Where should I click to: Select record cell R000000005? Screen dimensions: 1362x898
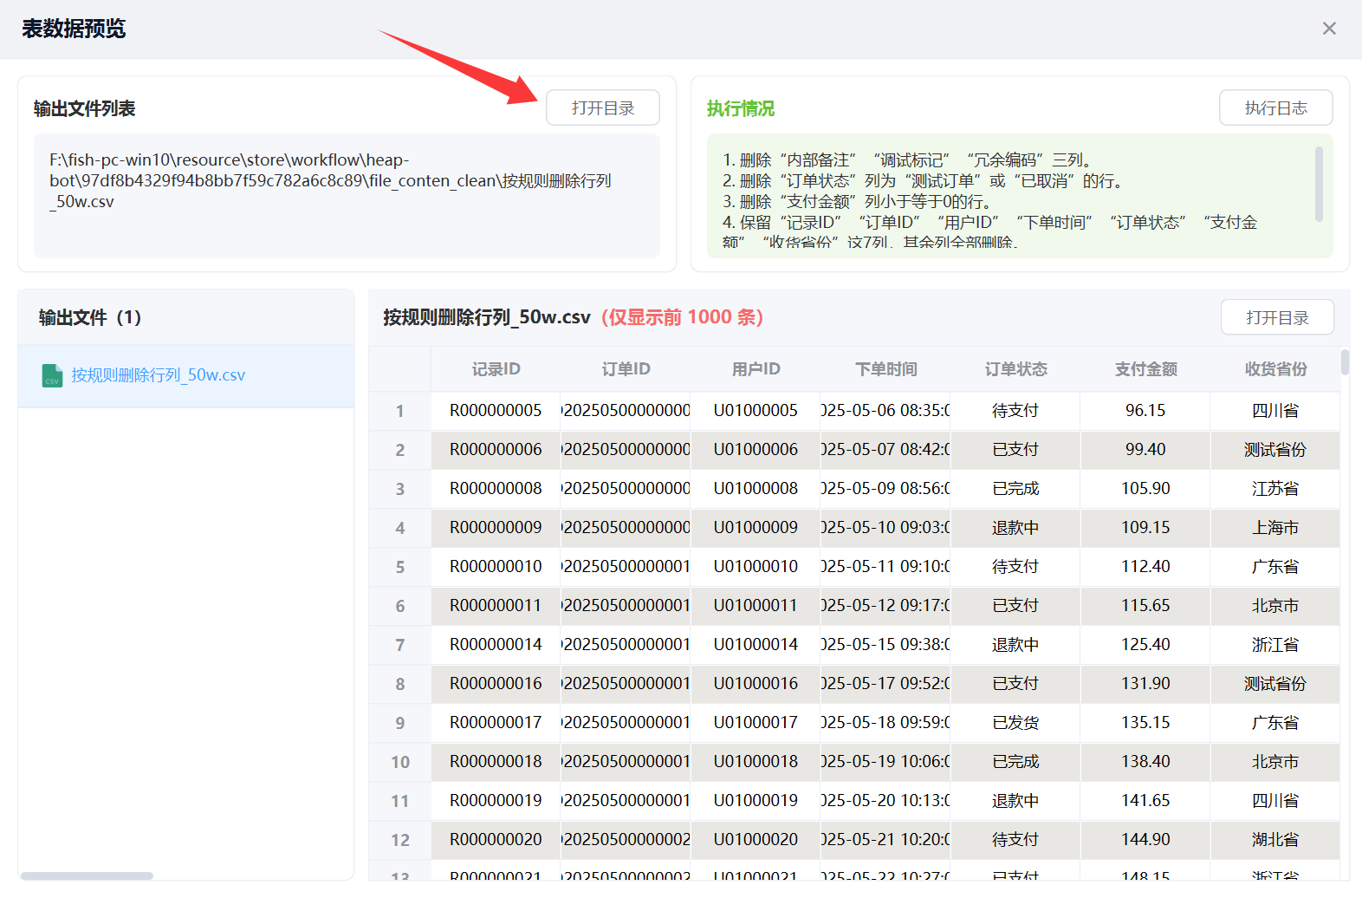[x=496, y=411]
